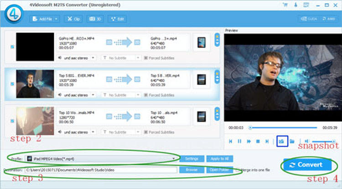342x189 pixels.
Task: Toggle AMD acceleration
Action: coord(328,19)
